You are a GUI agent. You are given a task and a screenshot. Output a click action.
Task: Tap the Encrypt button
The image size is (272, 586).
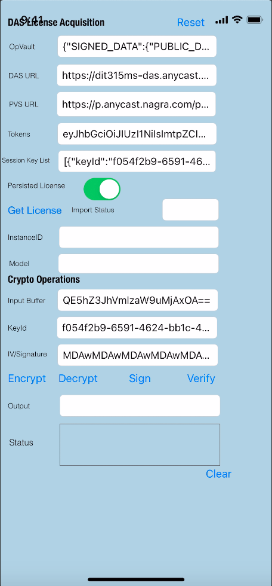(27, 378)
